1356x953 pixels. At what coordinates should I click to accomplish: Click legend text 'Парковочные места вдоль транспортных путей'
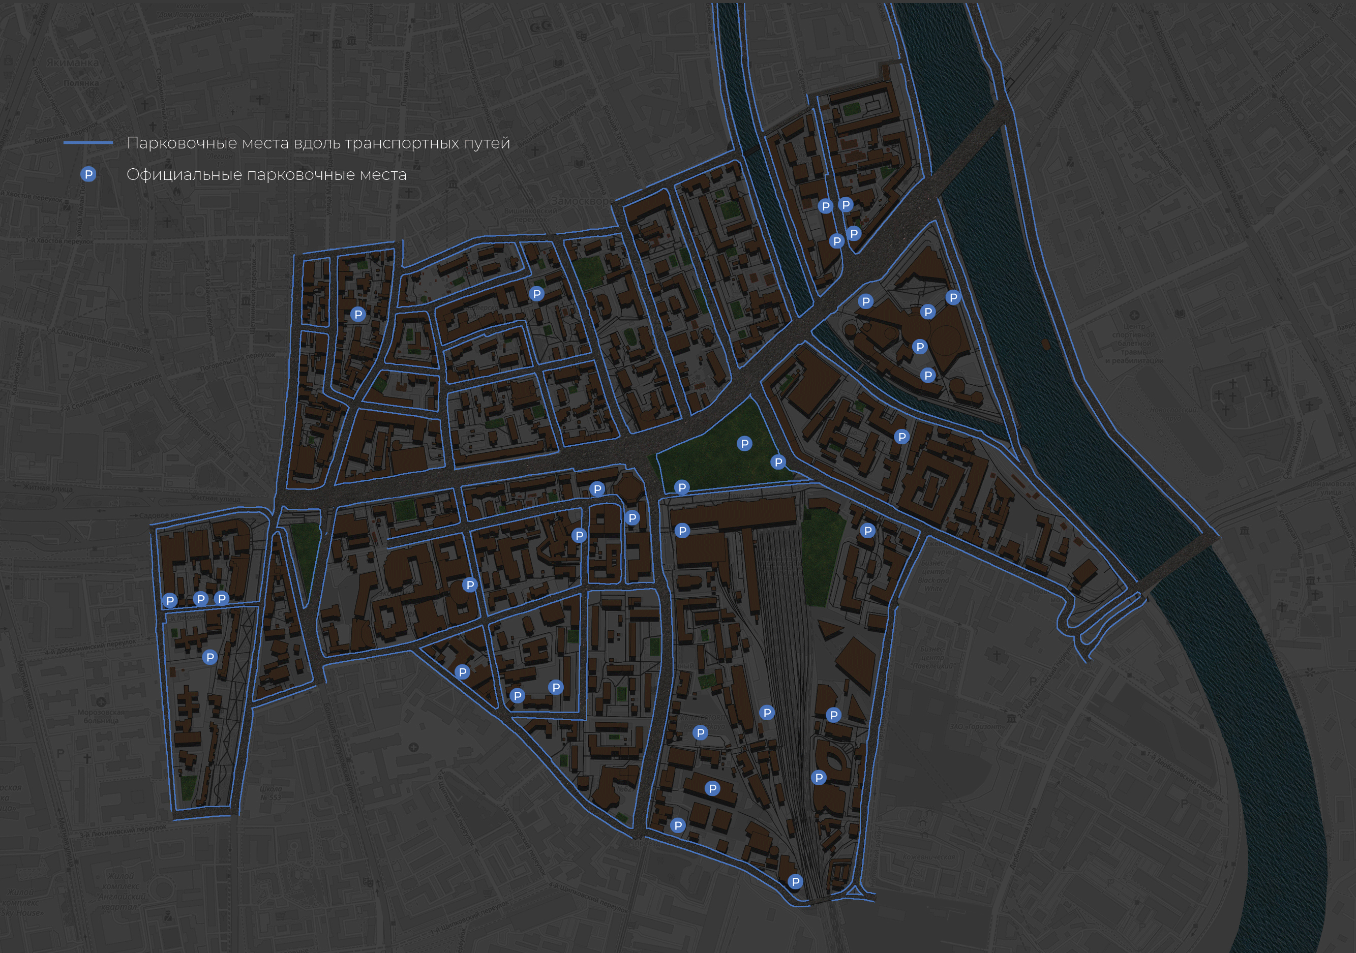318,143
